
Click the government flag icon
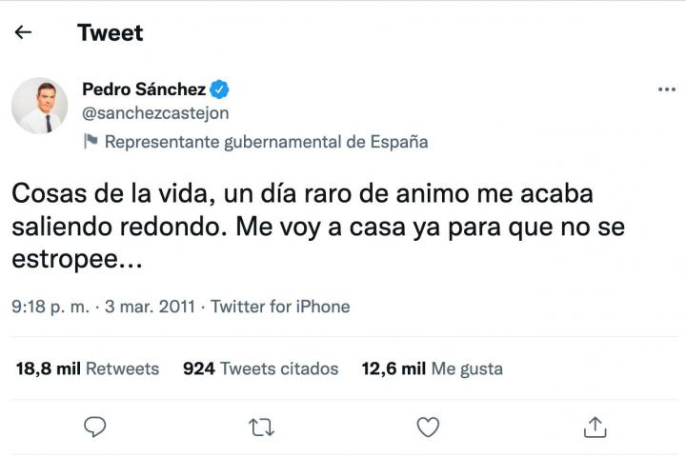91,142
